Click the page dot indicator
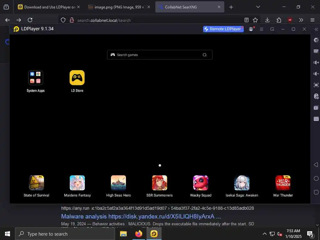Image resolution: width=320 pixels, height=240 pixels. [x=160, y=165]
